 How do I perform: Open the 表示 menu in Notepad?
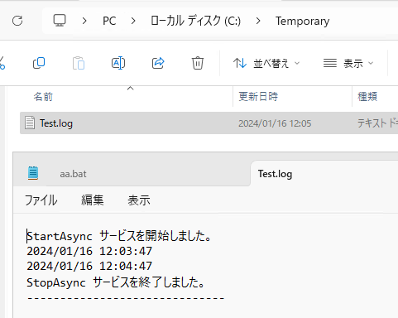[x=139, y=200]
